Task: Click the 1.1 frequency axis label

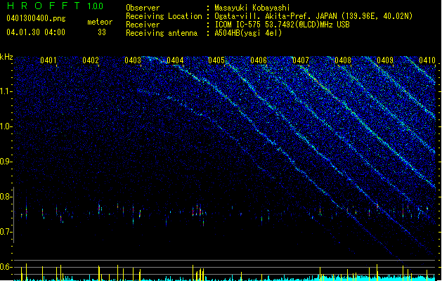Action: click(6, 91)
